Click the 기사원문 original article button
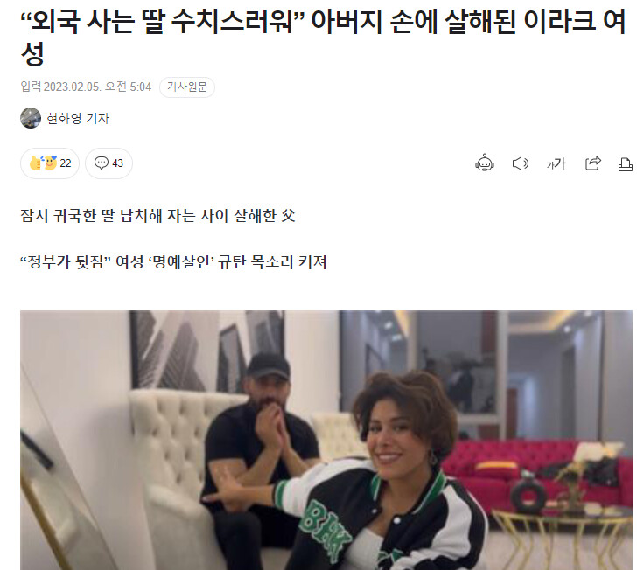 point(187,87)
